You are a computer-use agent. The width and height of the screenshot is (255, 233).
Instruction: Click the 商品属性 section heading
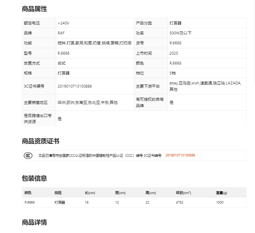34,9
